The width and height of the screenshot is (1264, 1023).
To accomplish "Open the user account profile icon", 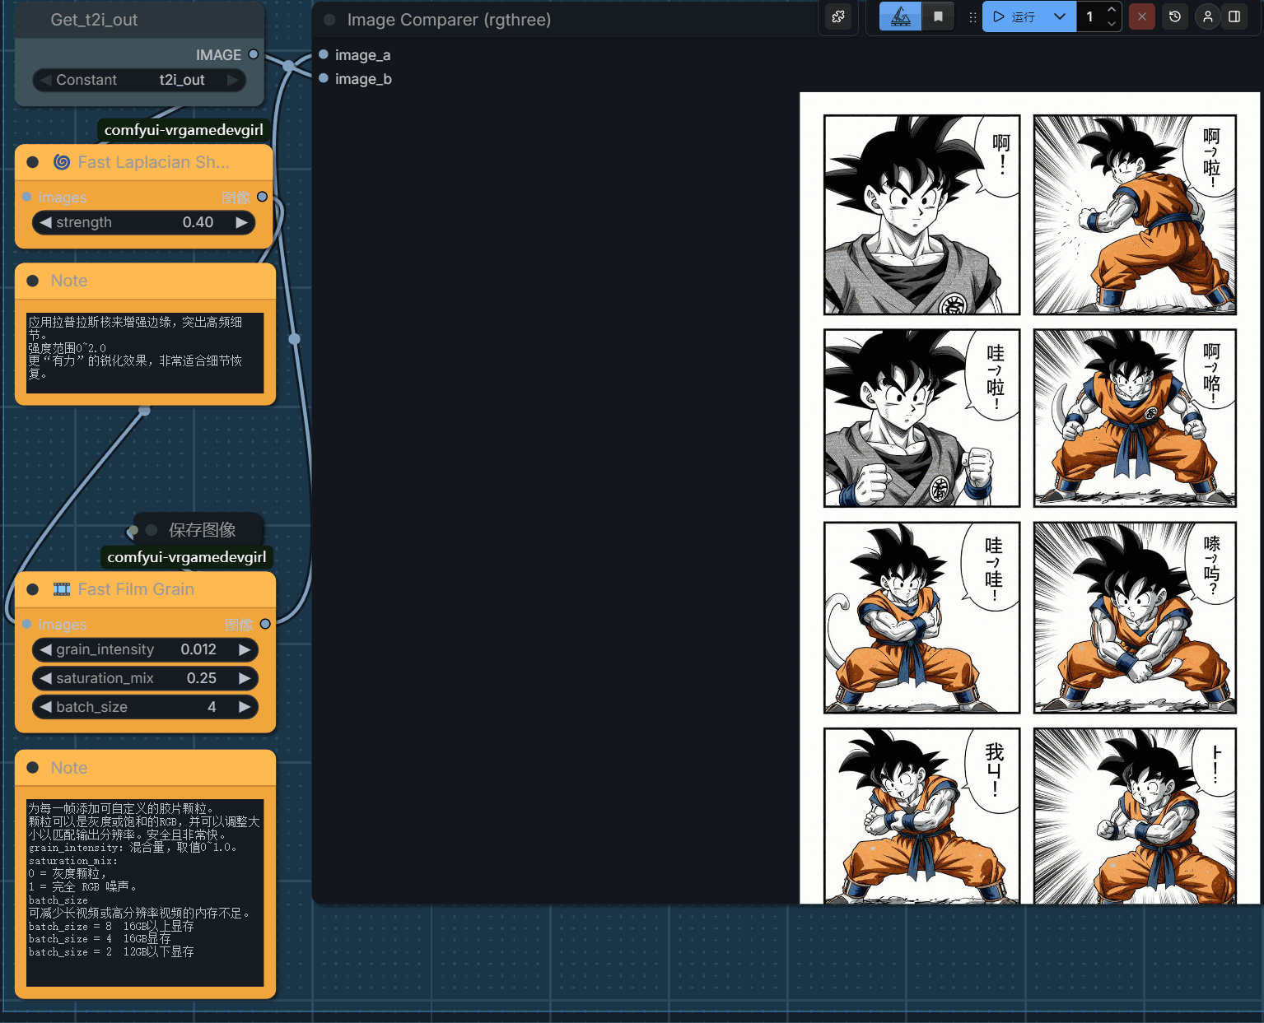I will click(x=1207, y=16).
